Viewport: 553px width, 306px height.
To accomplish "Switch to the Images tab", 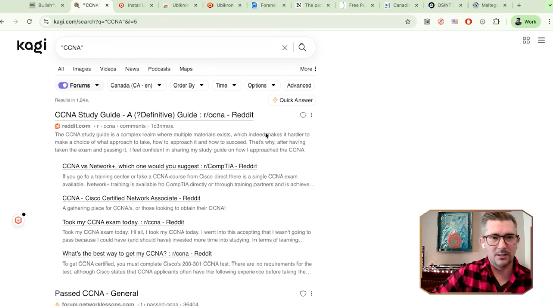I will click(81, 69).
